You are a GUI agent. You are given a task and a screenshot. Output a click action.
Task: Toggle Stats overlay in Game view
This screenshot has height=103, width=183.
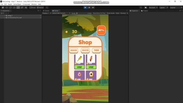point(118,13)
